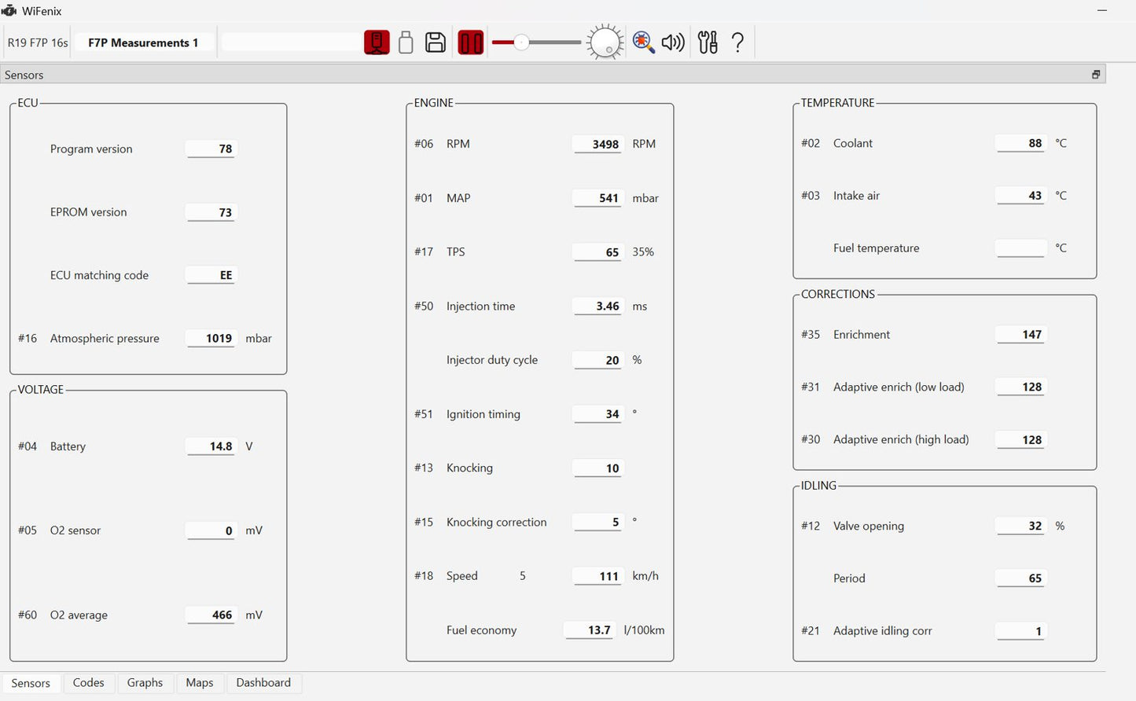
Task: Go to the Dashboard tab
Action: [x=263, y=683]
